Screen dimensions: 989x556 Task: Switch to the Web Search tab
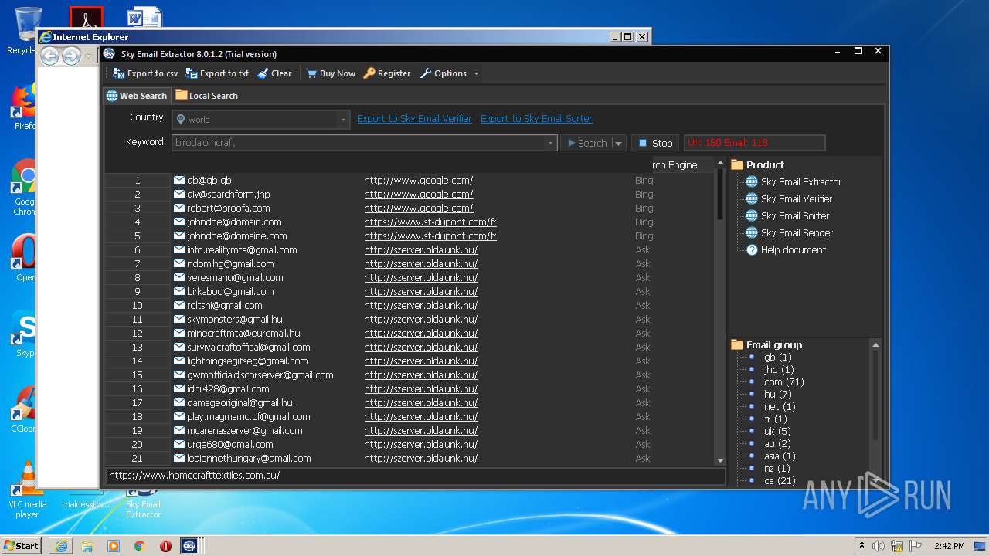(136, 96)
